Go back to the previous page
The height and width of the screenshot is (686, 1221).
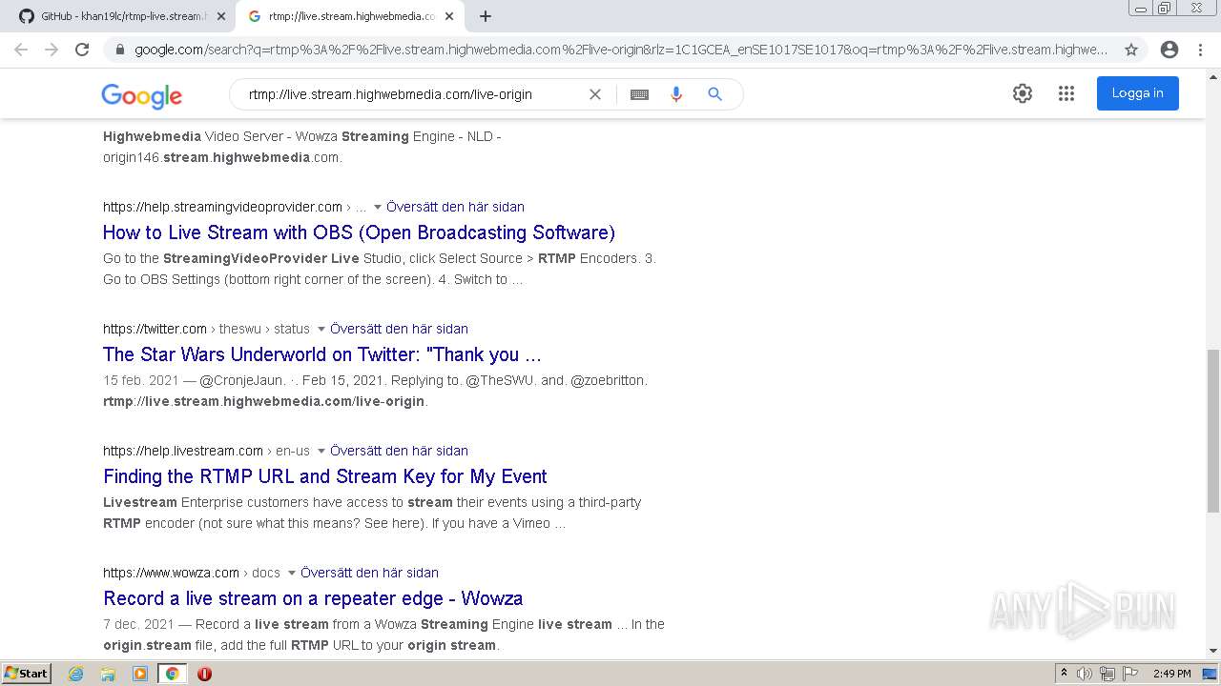pyautogui.click(x=21, y=50)
